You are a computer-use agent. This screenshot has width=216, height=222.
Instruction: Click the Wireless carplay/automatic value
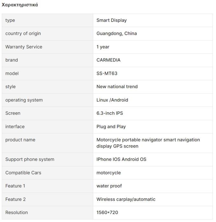coord(126,199)
